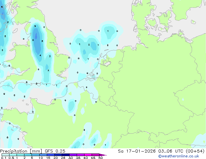This screenshot has height=159, width=206.
Task: Select the 2 to 5 mm legend color
Action: tap(28, 155)
